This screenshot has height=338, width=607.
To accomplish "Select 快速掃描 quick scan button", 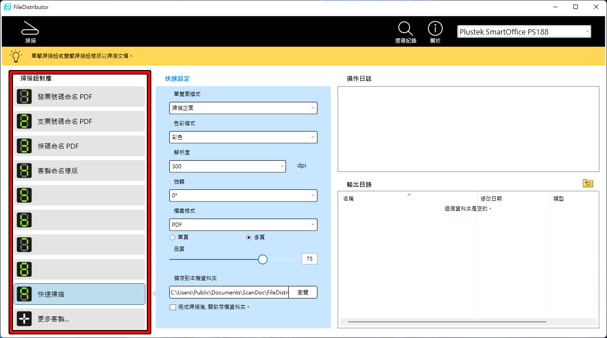I will (x=79, y=294).
